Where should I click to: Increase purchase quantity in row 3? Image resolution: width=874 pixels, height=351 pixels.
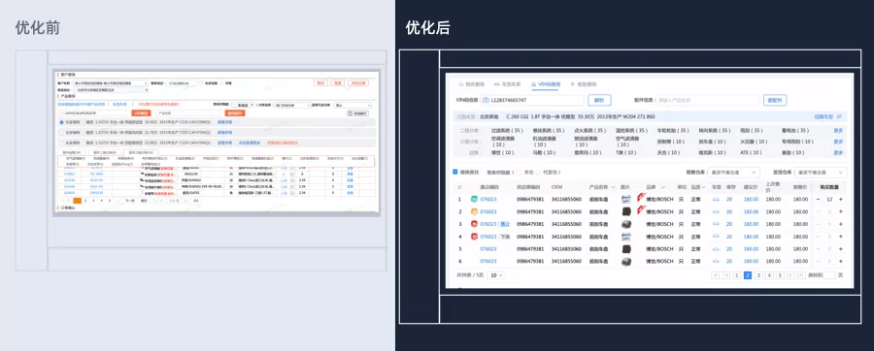[x=841, y=224]
